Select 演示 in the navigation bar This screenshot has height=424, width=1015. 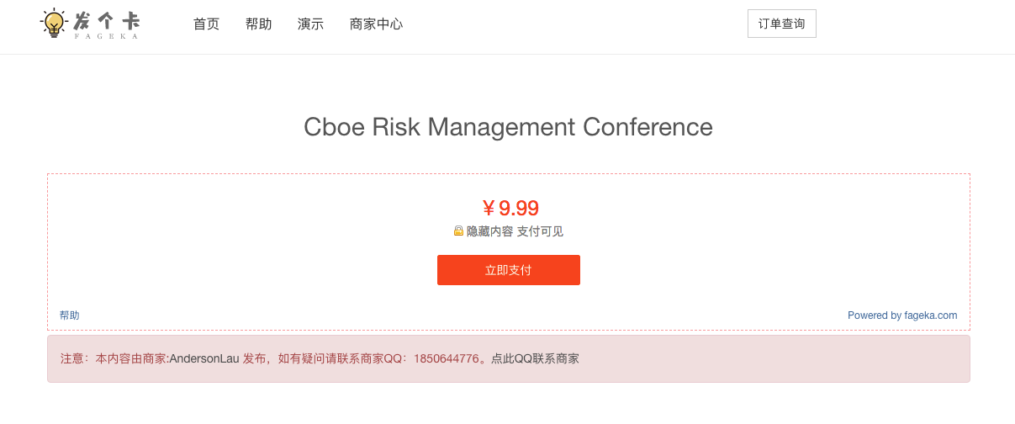(x=310, y=24)
